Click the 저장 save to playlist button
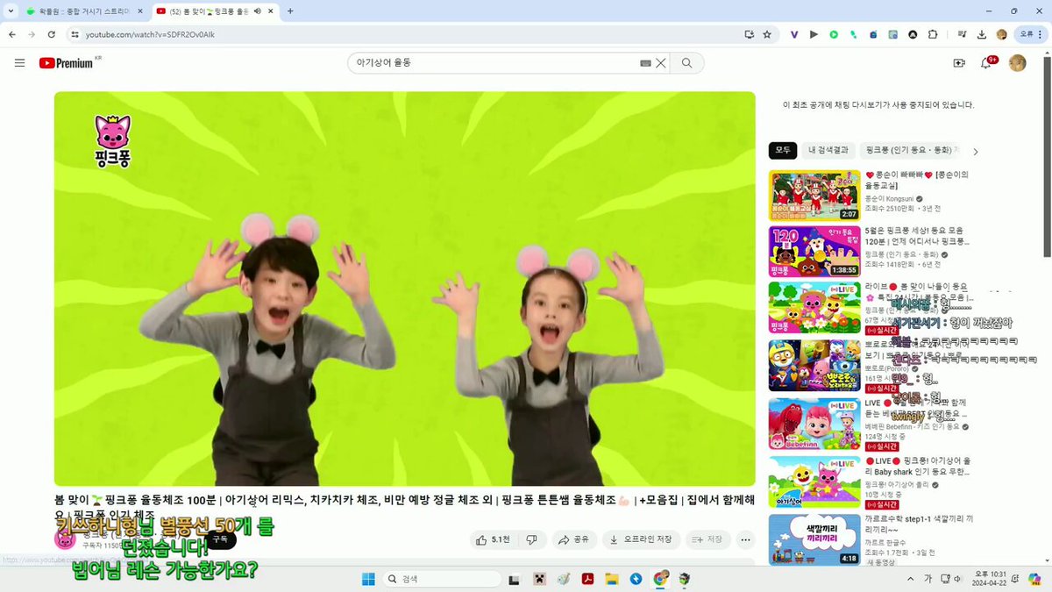The width and height of the screenshot is (1052, 592). click(x=707, y=539)
